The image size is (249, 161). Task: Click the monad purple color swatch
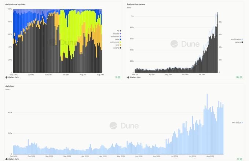pos(121,33)
